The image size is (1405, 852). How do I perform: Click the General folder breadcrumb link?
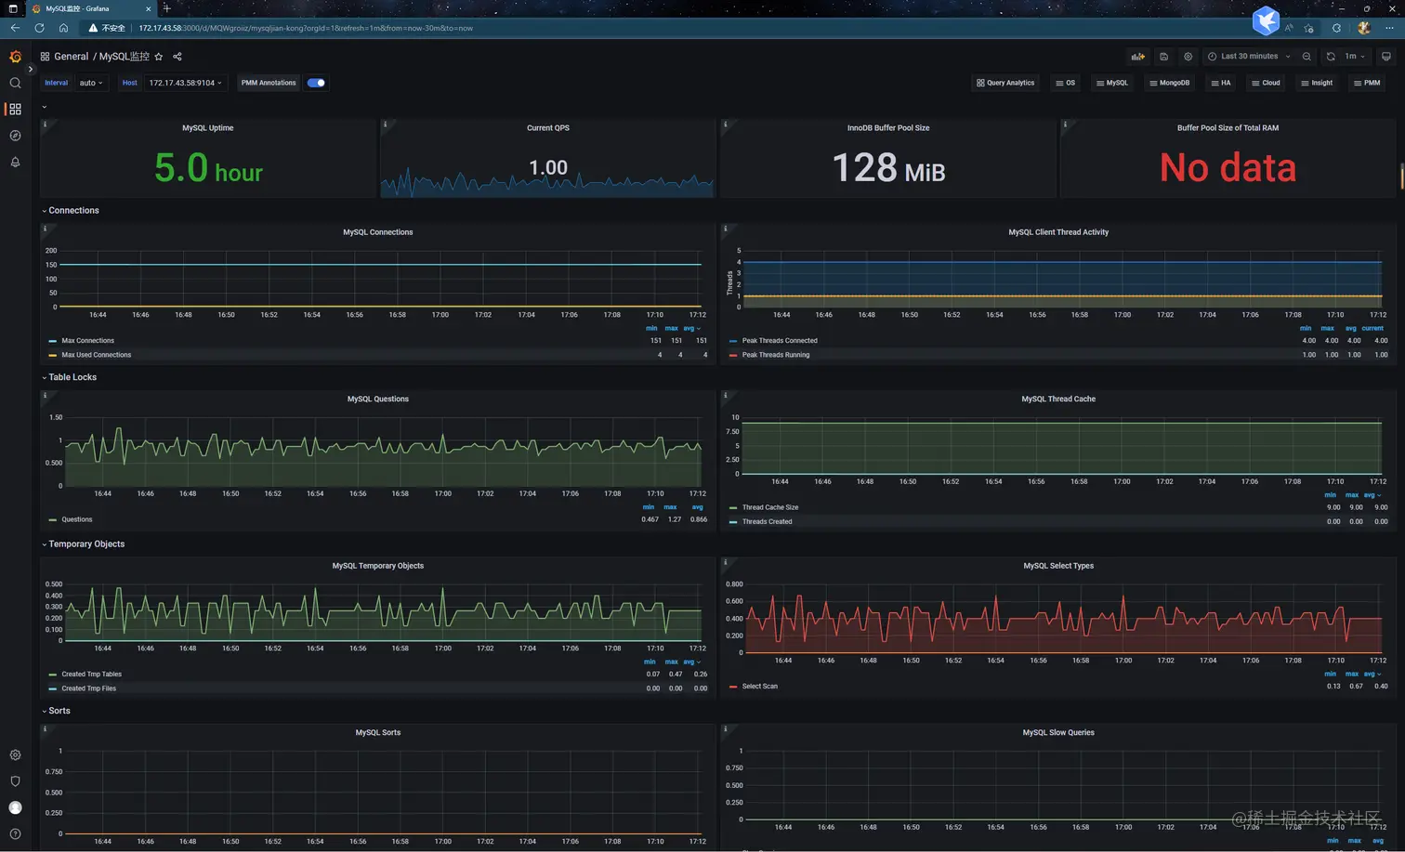72,57
